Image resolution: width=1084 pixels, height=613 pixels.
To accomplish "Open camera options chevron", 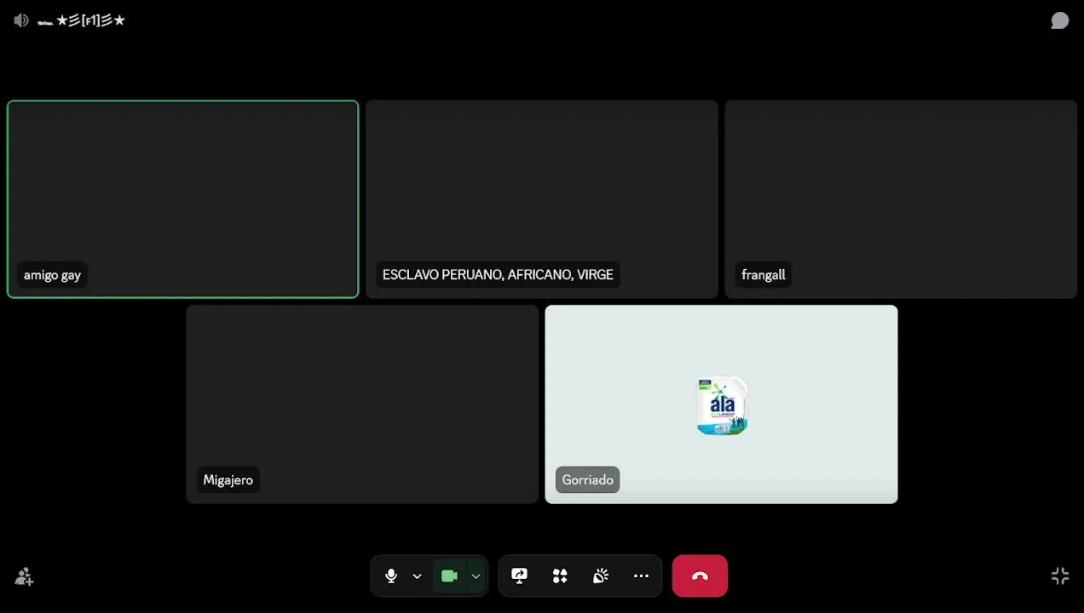I will click(476, 576).
